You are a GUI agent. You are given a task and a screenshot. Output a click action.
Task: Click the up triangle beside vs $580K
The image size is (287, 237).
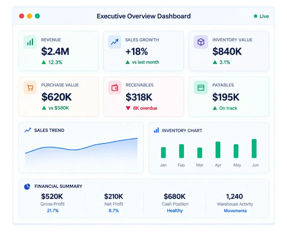[x=44, y=108]
